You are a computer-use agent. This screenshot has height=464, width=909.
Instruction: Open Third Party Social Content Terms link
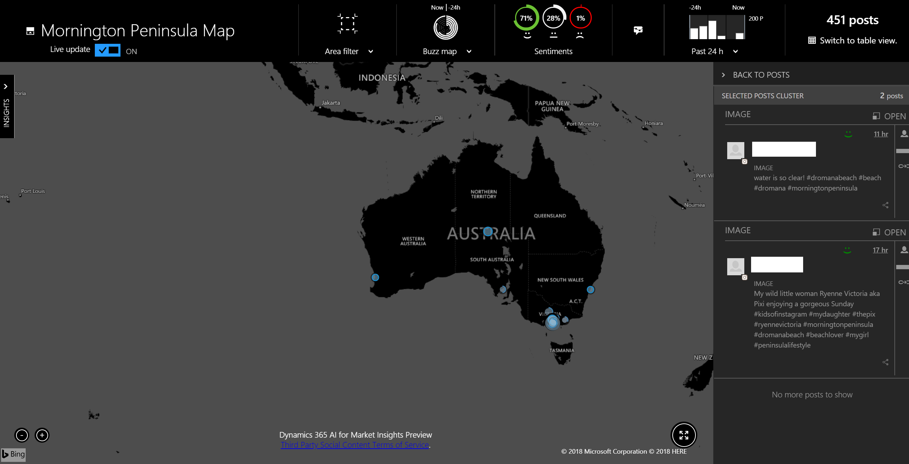355,445
